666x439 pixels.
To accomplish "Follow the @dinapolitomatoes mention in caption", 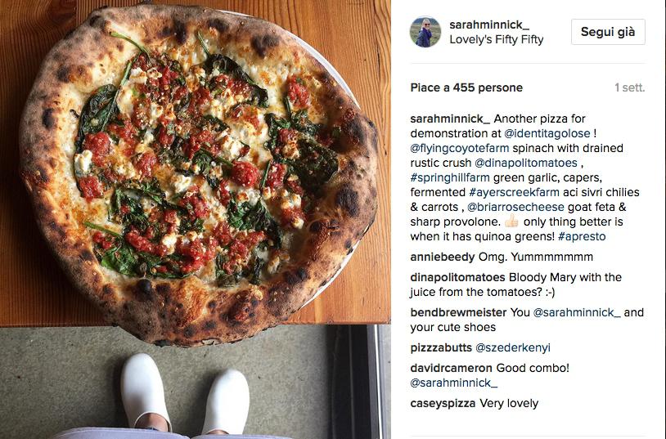I will tap(526, 163).
